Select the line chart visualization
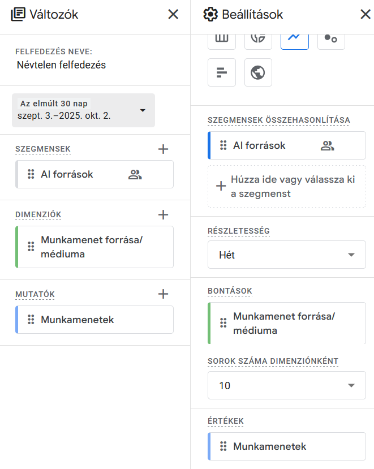374x469 pixels. [x=294, y=38]
